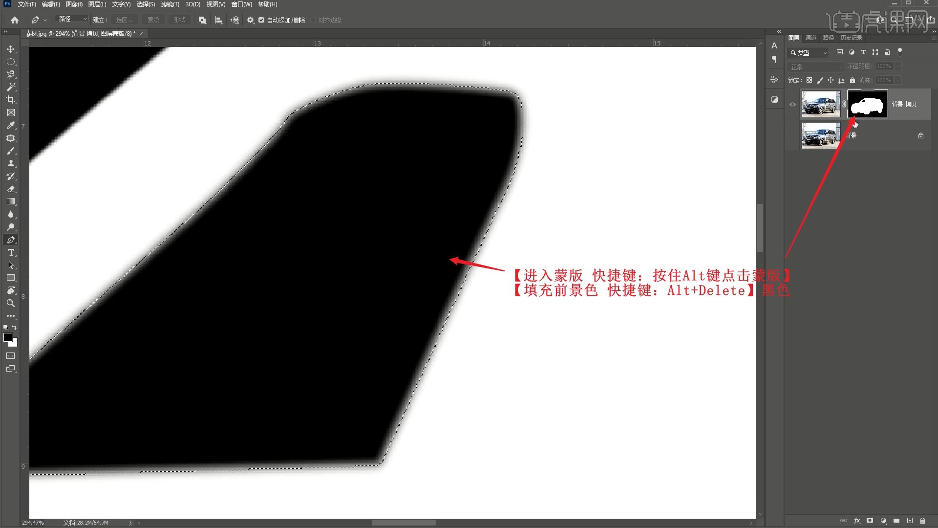Open the 正常 blend mode dropdown
This screenshot has width=938, height=528.
(815, 66)
